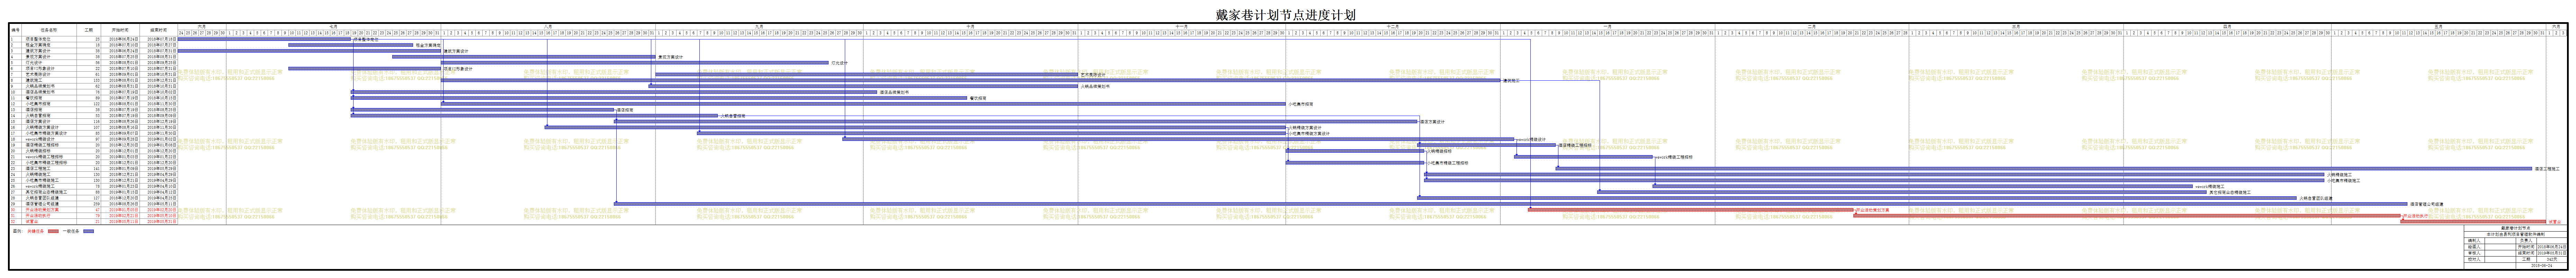2576x278 pixels.
Task: Click the 342天 duration in the info box
Action: [2552, 259]
